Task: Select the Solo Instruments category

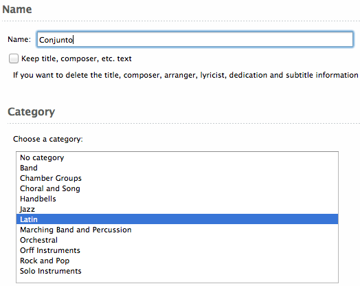Action: click(177, 271)
